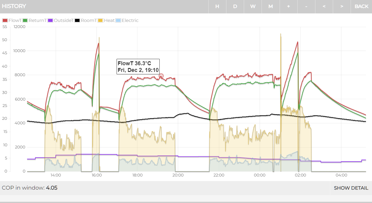Screen dimensions: 372x203
Task: Toggle the FlowT series in the legend
Action: point(12,20)
